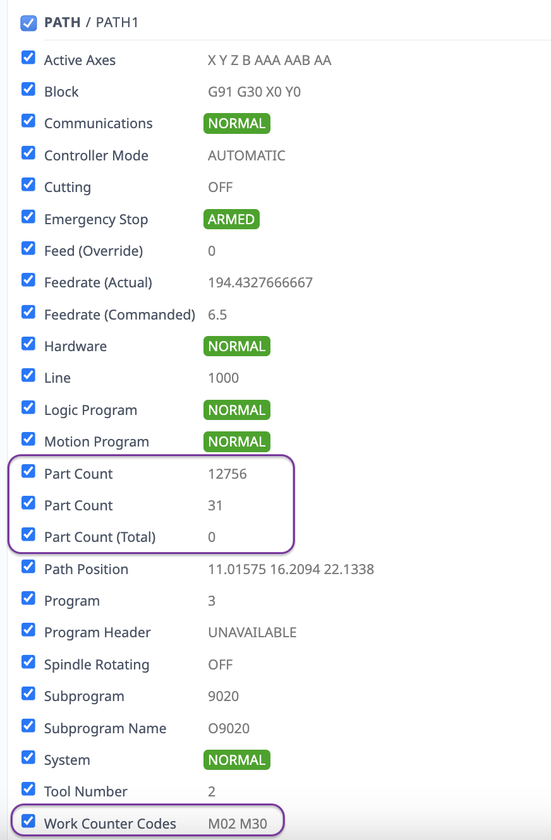Toggle the Logic Program checkbox
This screenshot has width=551, height=840.
tap(28, 407)
